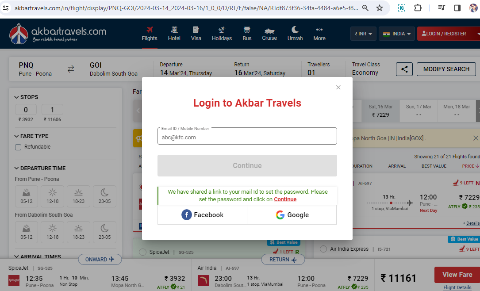Image resolution: width=480 pixels, height=291 pixels.
Task: Check the Refundable checkbox
Action: click(x=18, y=147)
